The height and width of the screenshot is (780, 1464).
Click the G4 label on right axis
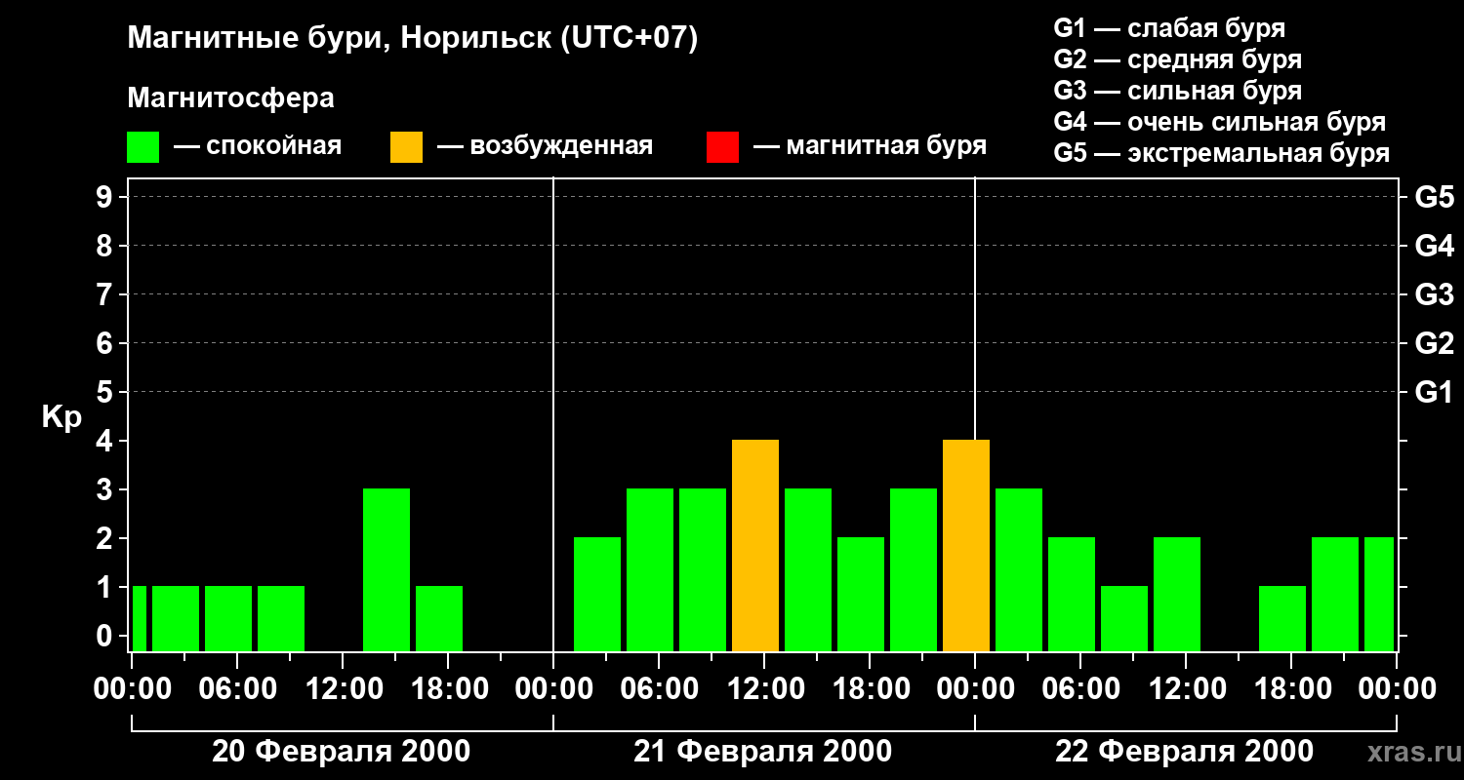tap(1434, 246)
